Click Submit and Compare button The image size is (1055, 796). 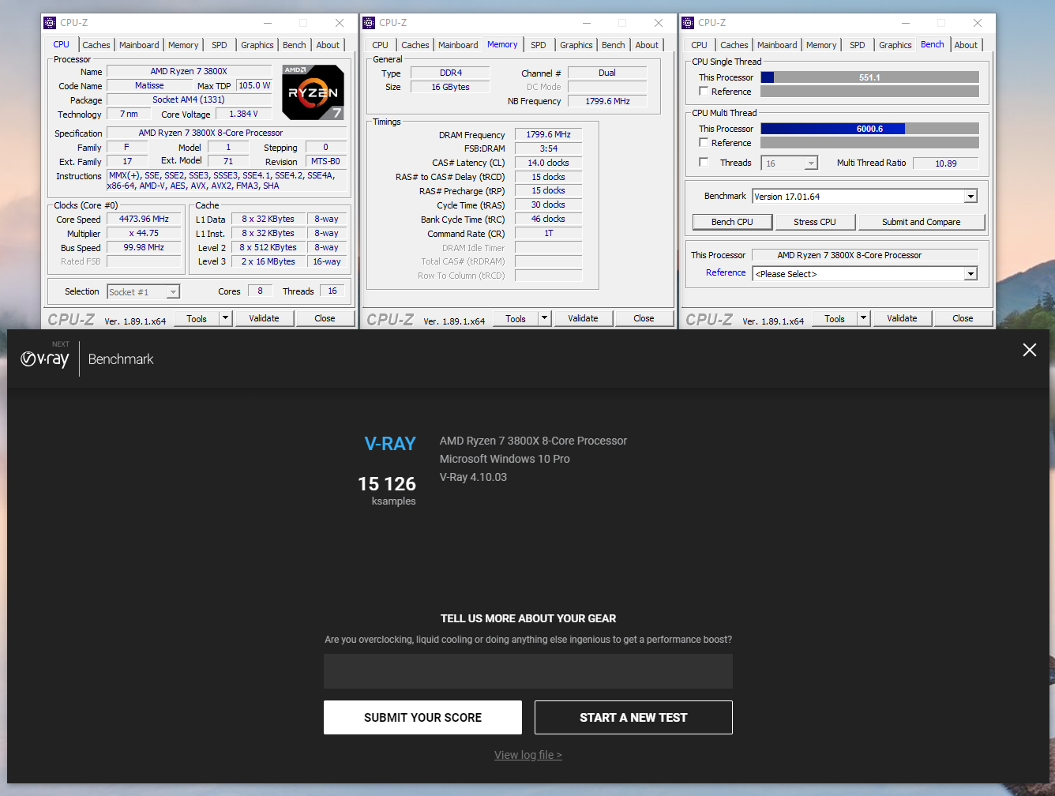pos(922,222)
